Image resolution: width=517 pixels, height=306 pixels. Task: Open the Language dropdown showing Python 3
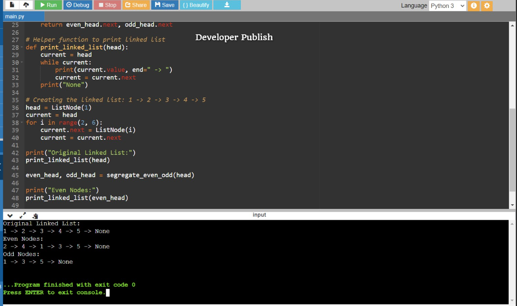tap(447, 6)
